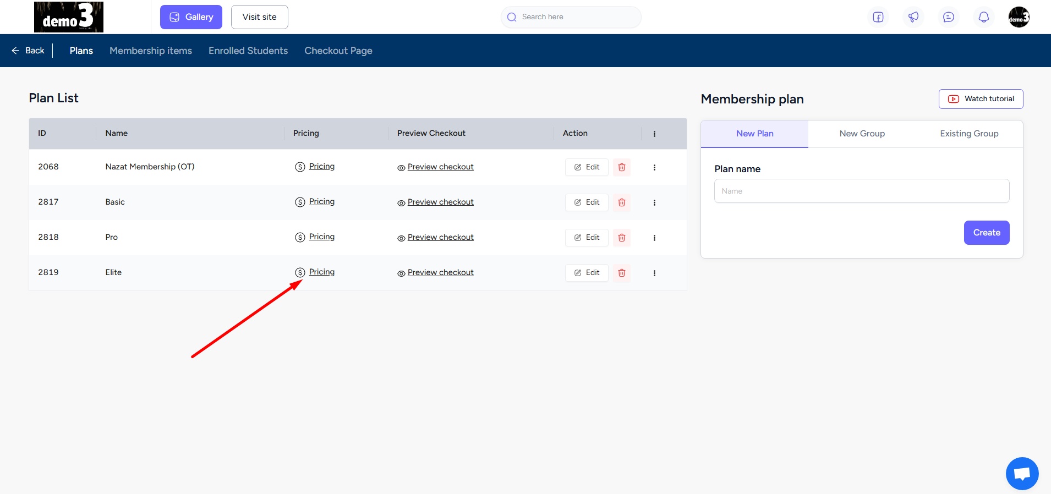
Task: Open more options for Elite row
Action: (654, 273)
